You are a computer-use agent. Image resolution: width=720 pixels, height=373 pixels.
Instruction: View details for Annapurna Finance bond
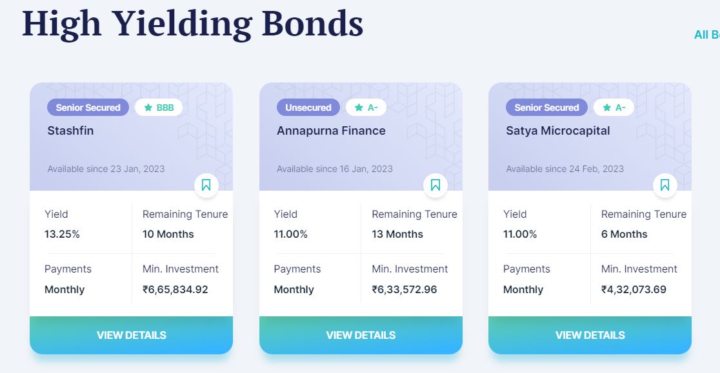tap(361, 335)
